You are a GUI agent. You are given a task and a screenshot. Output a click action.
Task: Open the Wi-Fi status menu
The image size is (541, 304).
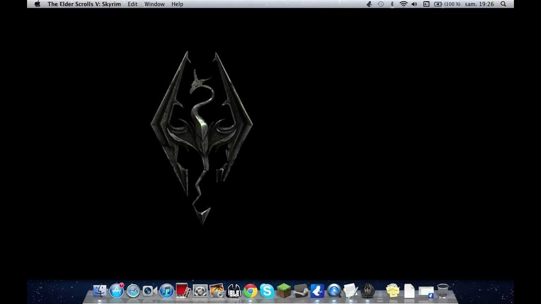click(403, 4)
